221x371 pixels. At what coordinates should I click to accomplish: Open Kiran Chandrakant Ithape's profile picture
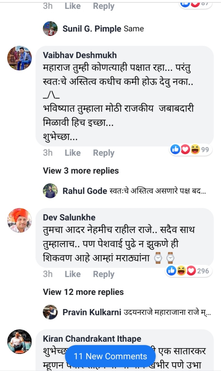coord(19,341)
